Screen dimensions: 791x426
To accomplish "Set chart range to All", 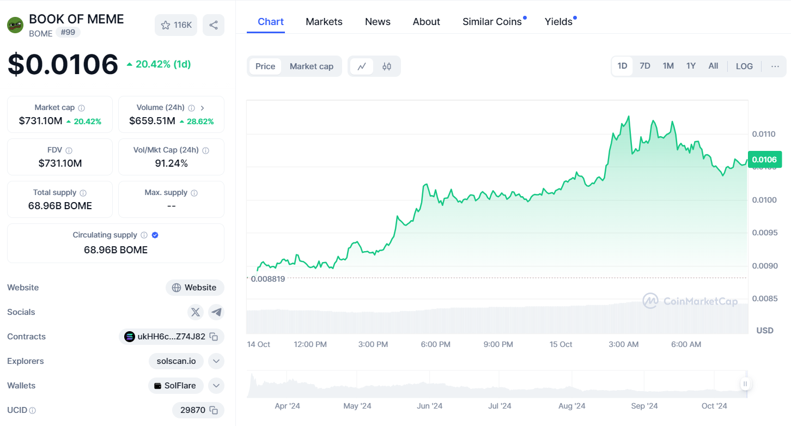I will coord(713,66).
